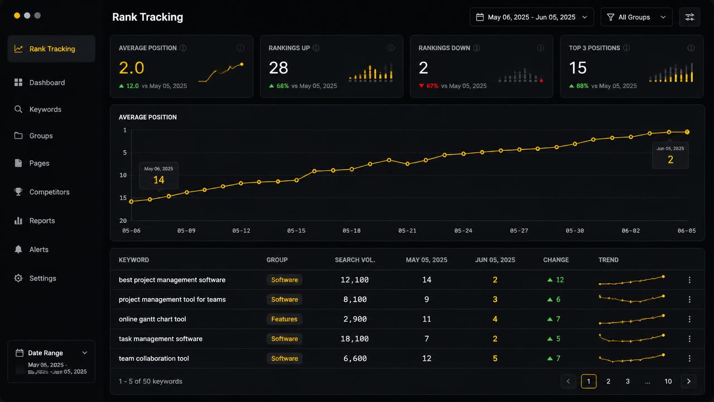Open the Alerts bell icon

tap(18, 250)
